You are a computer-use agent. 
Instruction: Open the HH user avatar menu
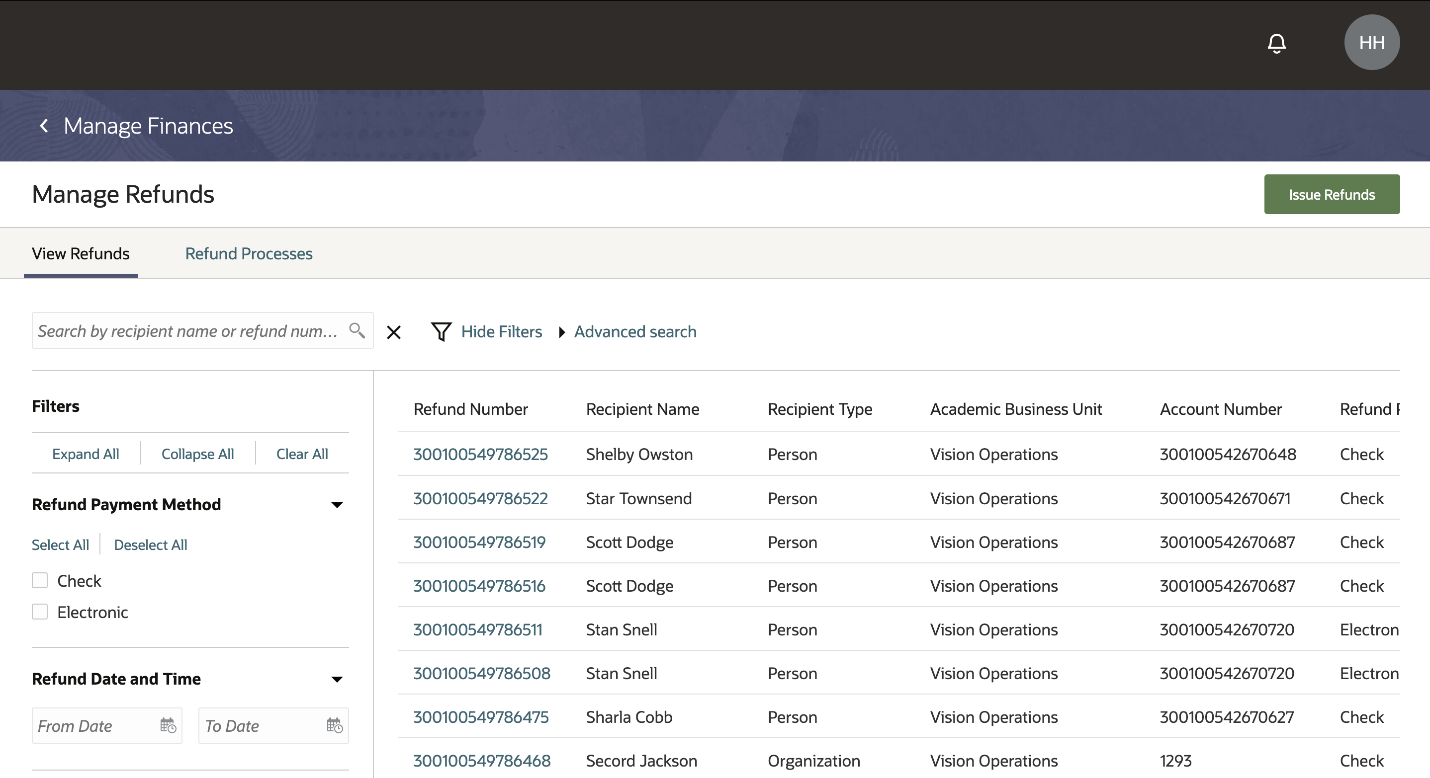pyautogui.click(x=1371, y=43)
